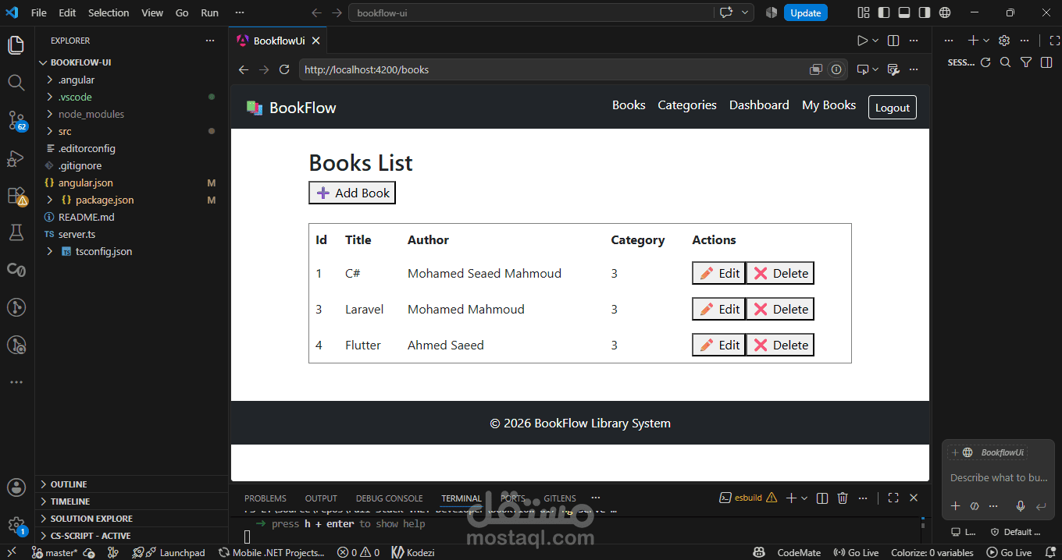This screenshot has height=560, width=1062.
Task: Go back in the embedded browser
Action: (x=244, y=69)
